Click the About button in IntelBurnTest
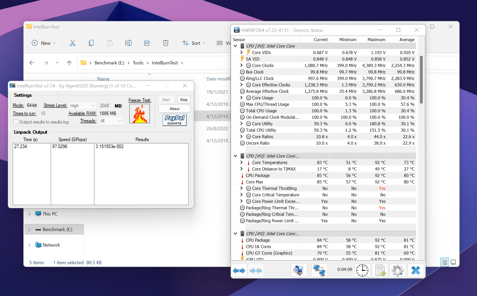Image resolution: width=477 pixels, height=296 pixels. pos(174,109)
